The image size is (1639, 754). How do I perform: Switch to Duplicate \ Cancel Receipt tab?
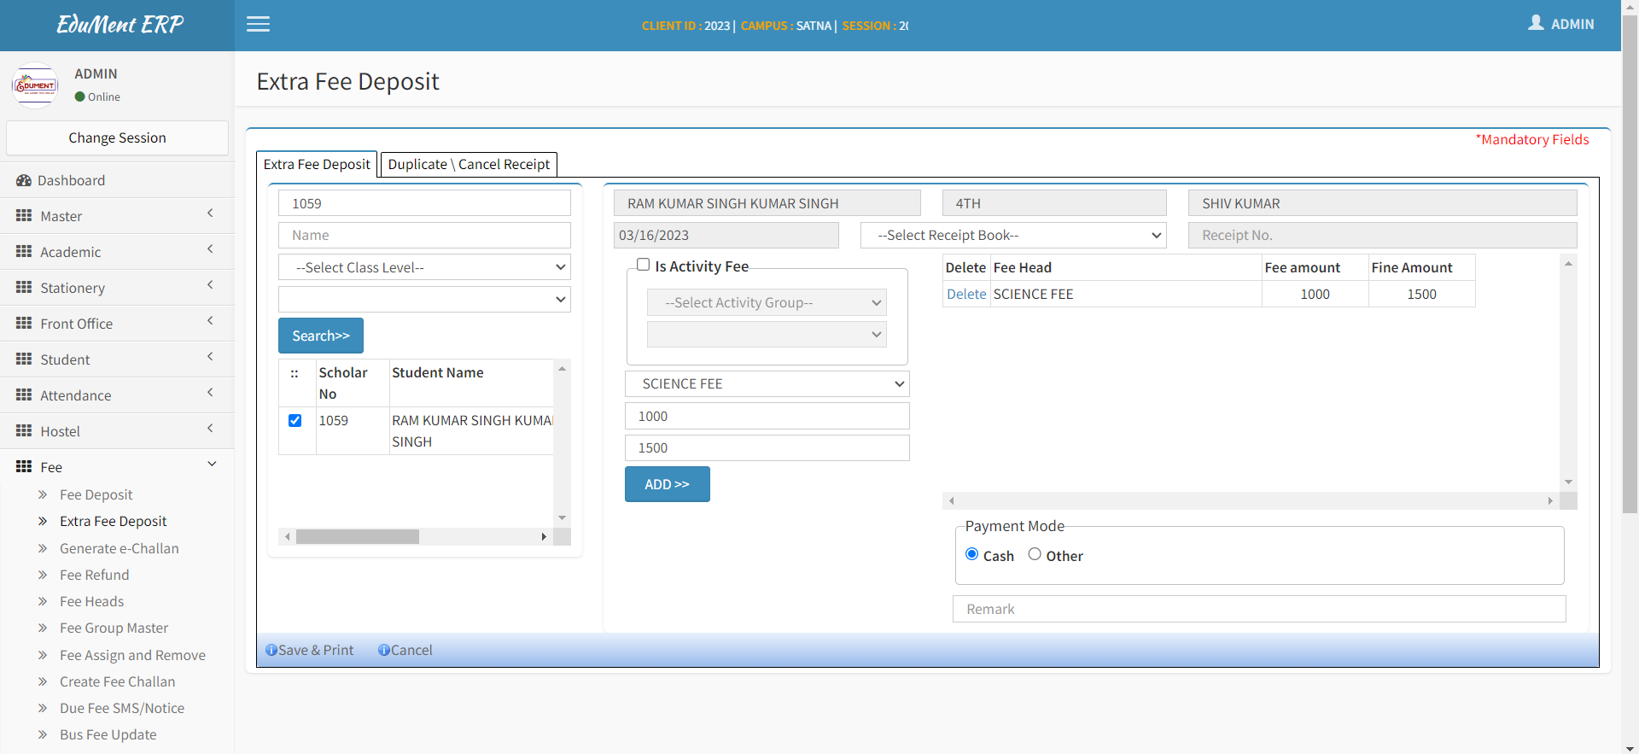469,164
